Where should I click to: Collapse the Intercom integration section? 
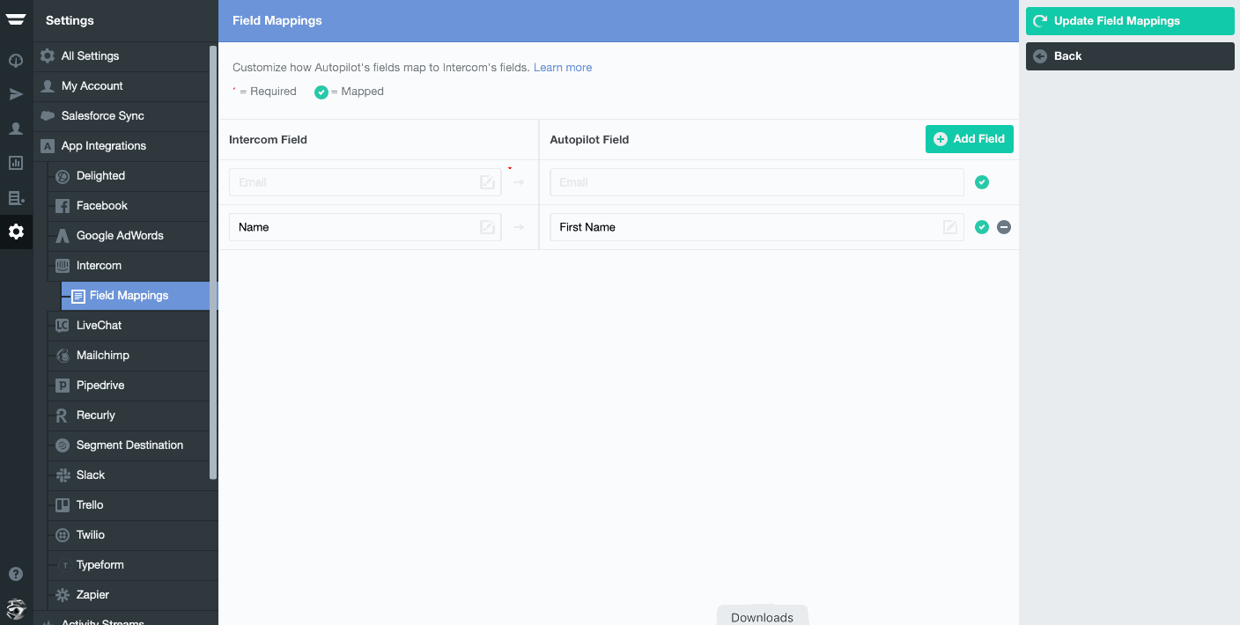point(100,265)
